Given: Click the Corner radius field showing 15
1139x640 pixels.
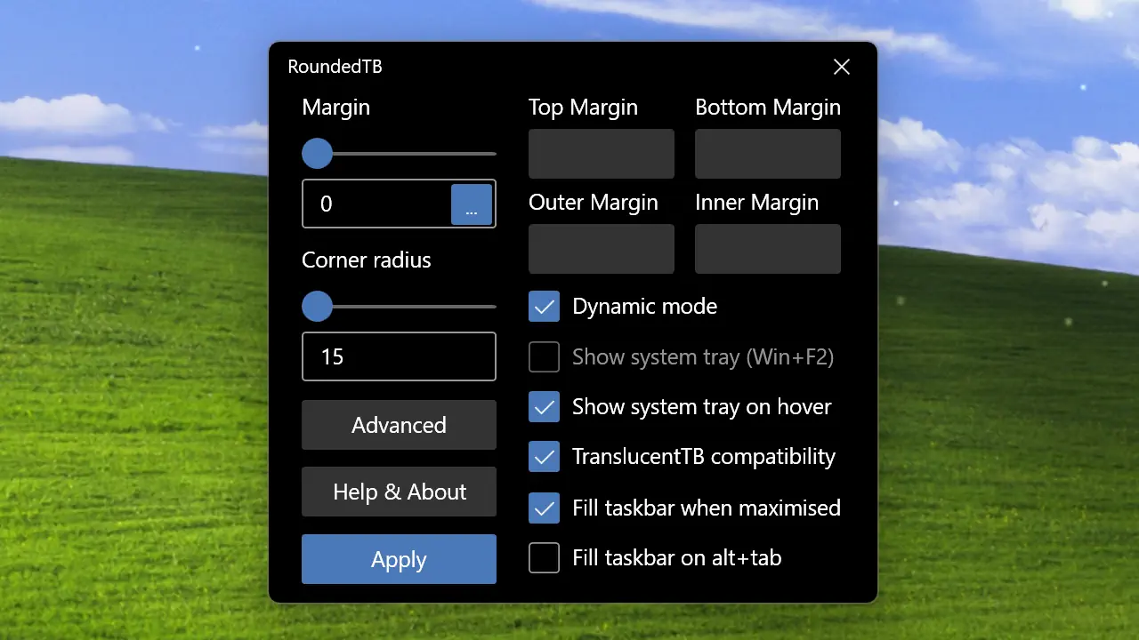Looking at the screenshot, I should click(x=399, y=356).
